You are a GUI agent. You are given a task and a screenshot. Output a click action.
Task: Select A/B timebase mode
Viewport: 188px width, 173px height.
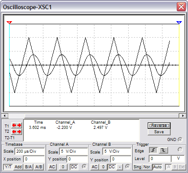pos(39,167)
